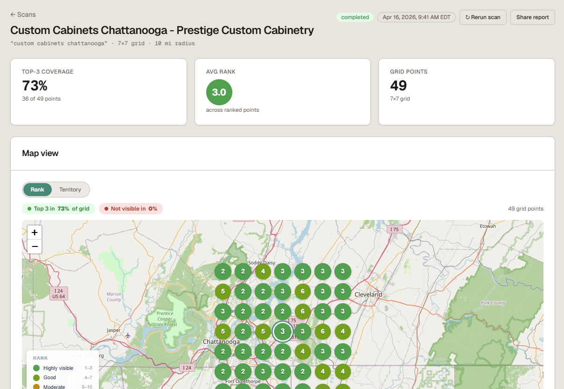This screenshot has height=389, width=564.
Task: Click the Map view heading
Action: 40,153
